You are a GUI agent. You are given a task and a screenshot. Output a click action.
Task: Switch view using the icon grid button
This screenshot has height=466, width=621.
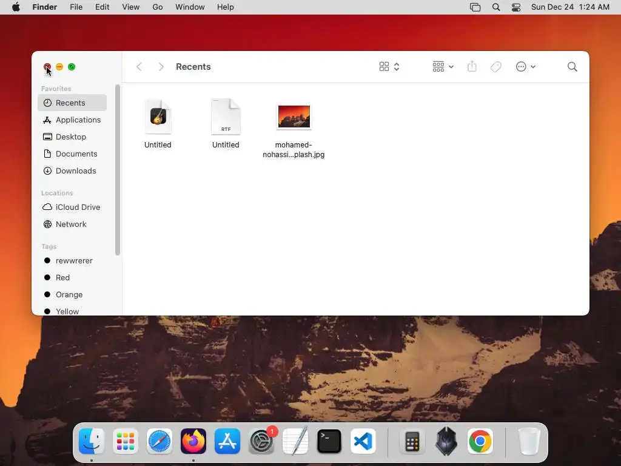384,67
